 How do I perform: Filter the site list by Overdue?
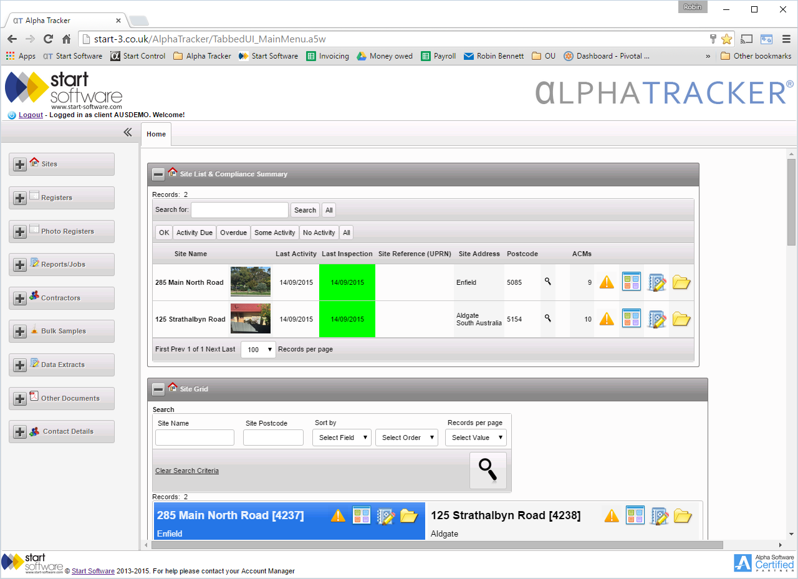pos(233,232)
